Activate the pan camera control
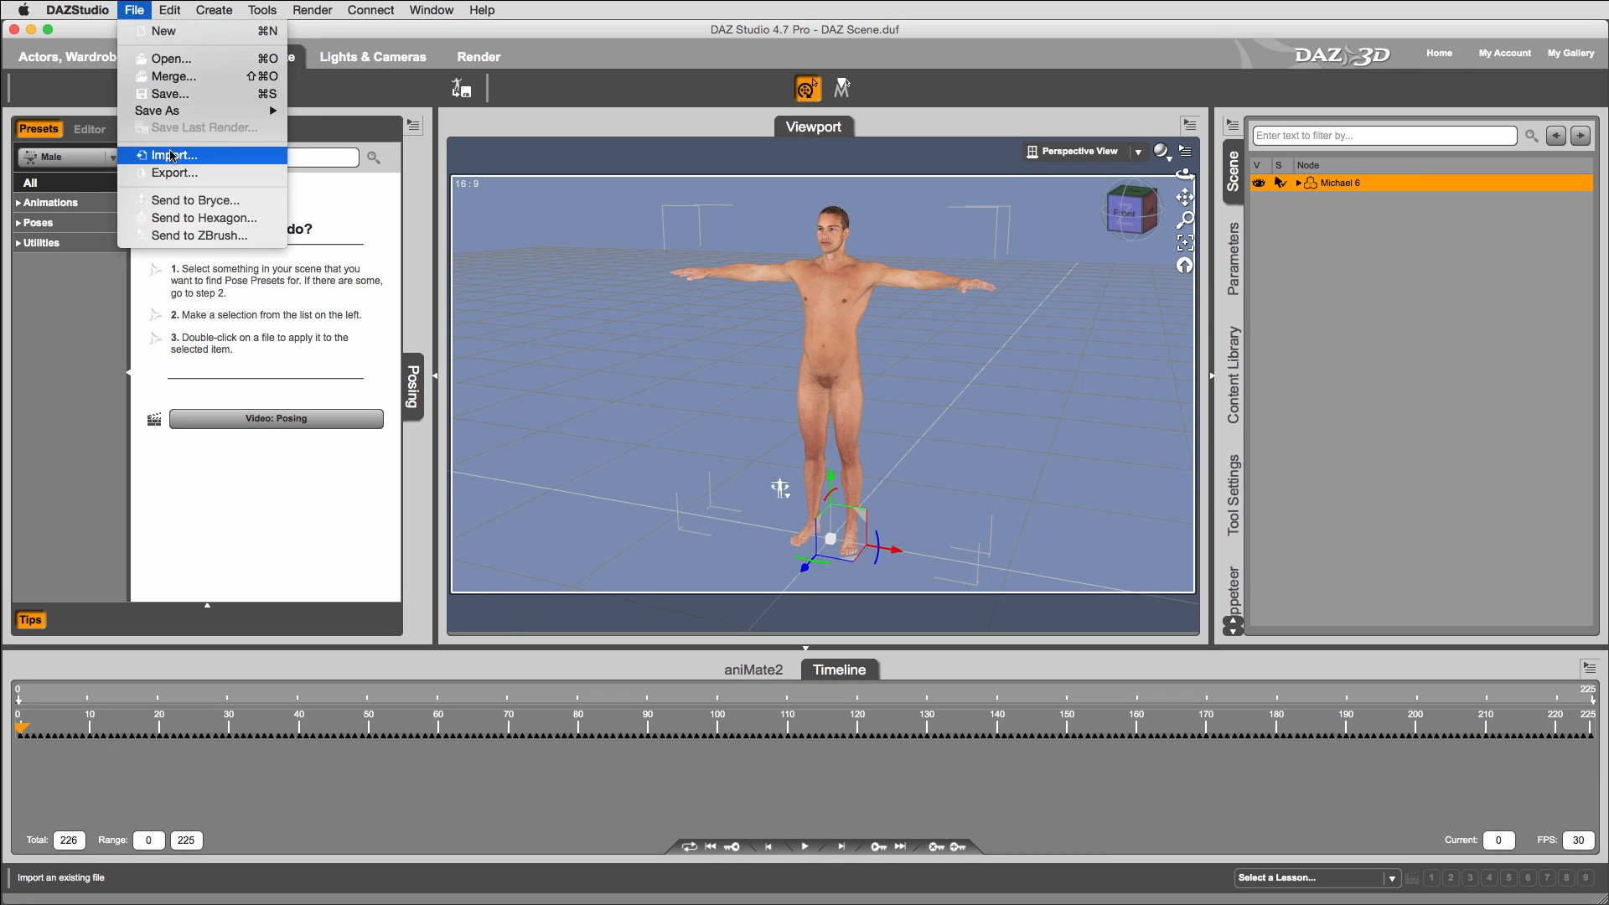This screenshot has width=1609, height=905. [x=1185, y=198]
